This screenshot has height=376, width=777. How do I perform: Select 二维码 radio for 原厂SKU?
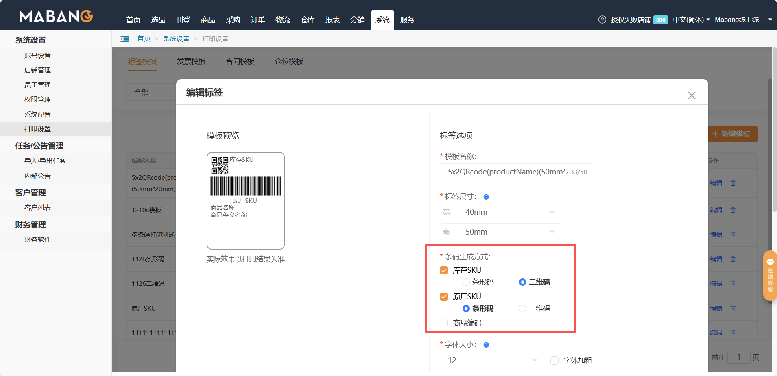(522, 308)
